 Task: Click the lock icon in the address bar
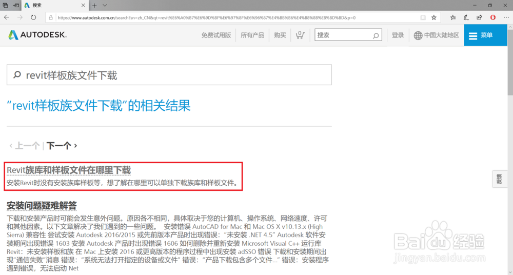point(51,17)
